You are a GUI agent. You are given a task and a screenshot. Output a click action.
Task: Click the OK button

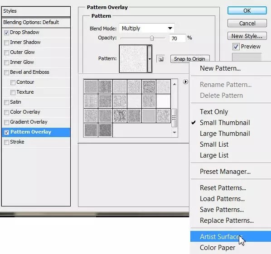[247, 11]
